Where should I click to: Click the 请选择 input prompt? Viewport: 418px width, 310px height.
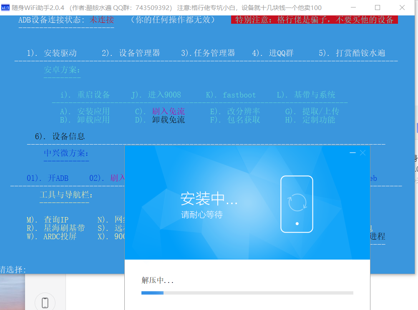13,270
